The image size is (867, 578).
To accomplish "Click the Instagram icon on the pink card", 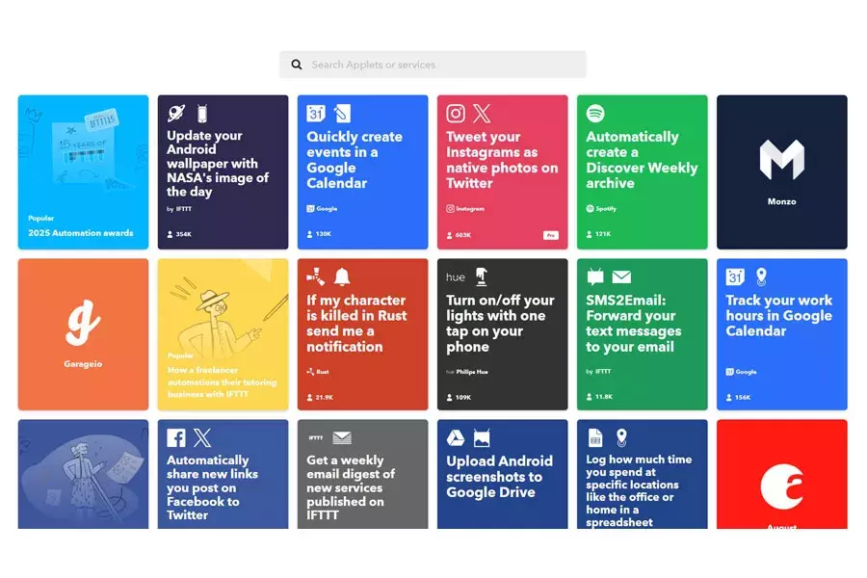I will (x=456, y=114).
